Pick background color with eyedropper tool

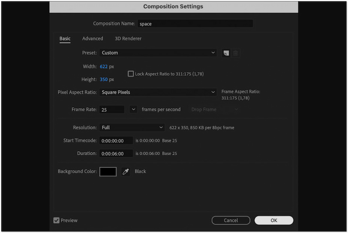pyautogui.click(x=126, y=172)
